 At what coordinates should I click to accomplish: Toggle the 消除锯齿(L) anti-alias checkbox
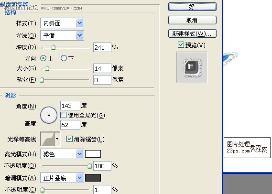(x=69, y=139)
